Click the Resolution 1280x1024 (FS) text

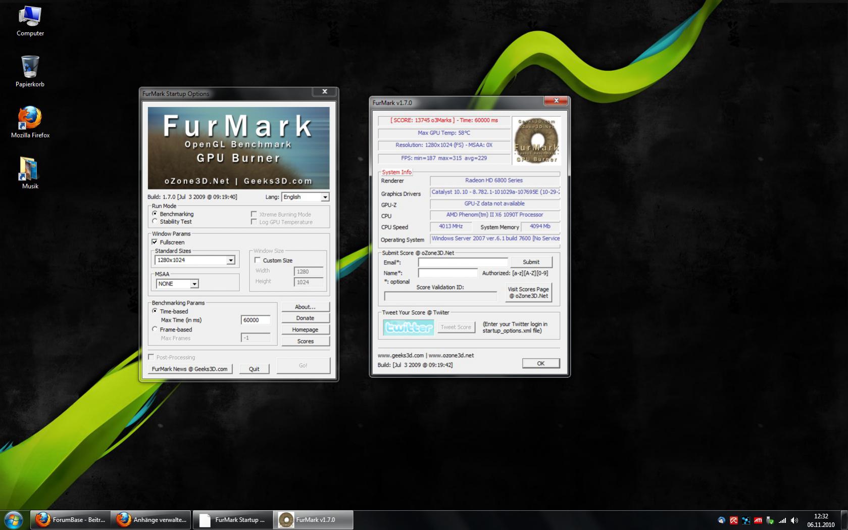(444, 145)
